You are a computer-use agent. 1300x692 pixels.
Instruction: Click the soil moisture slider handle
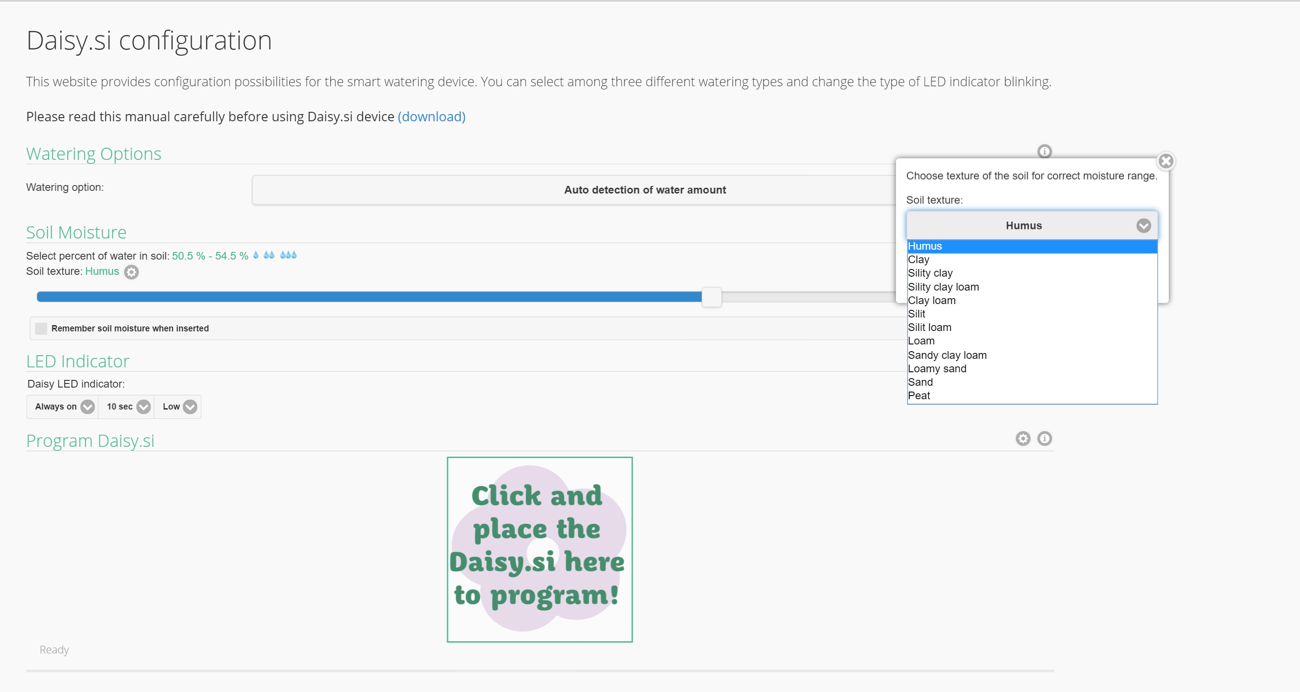tap(712, 297)
